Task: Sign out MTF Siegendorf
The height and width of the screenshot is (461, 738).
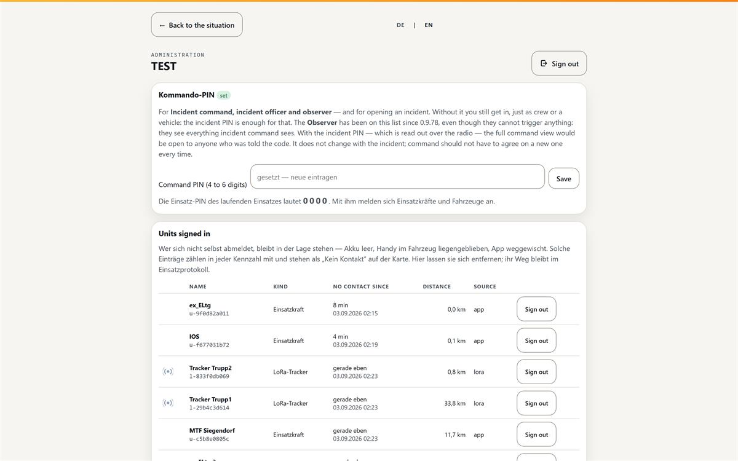Action: click(536, 435)
